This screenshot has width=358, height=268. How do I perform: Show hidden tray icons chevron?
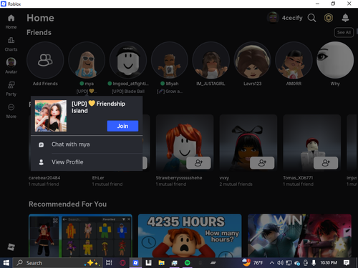pyautogui.click(x=271, y=263)
